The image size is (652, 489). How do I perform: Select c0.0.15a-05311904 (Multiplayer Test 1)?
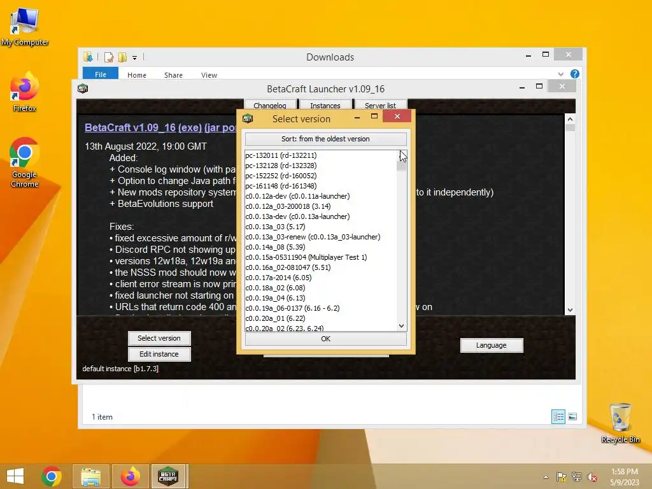[x=321, y=257]
